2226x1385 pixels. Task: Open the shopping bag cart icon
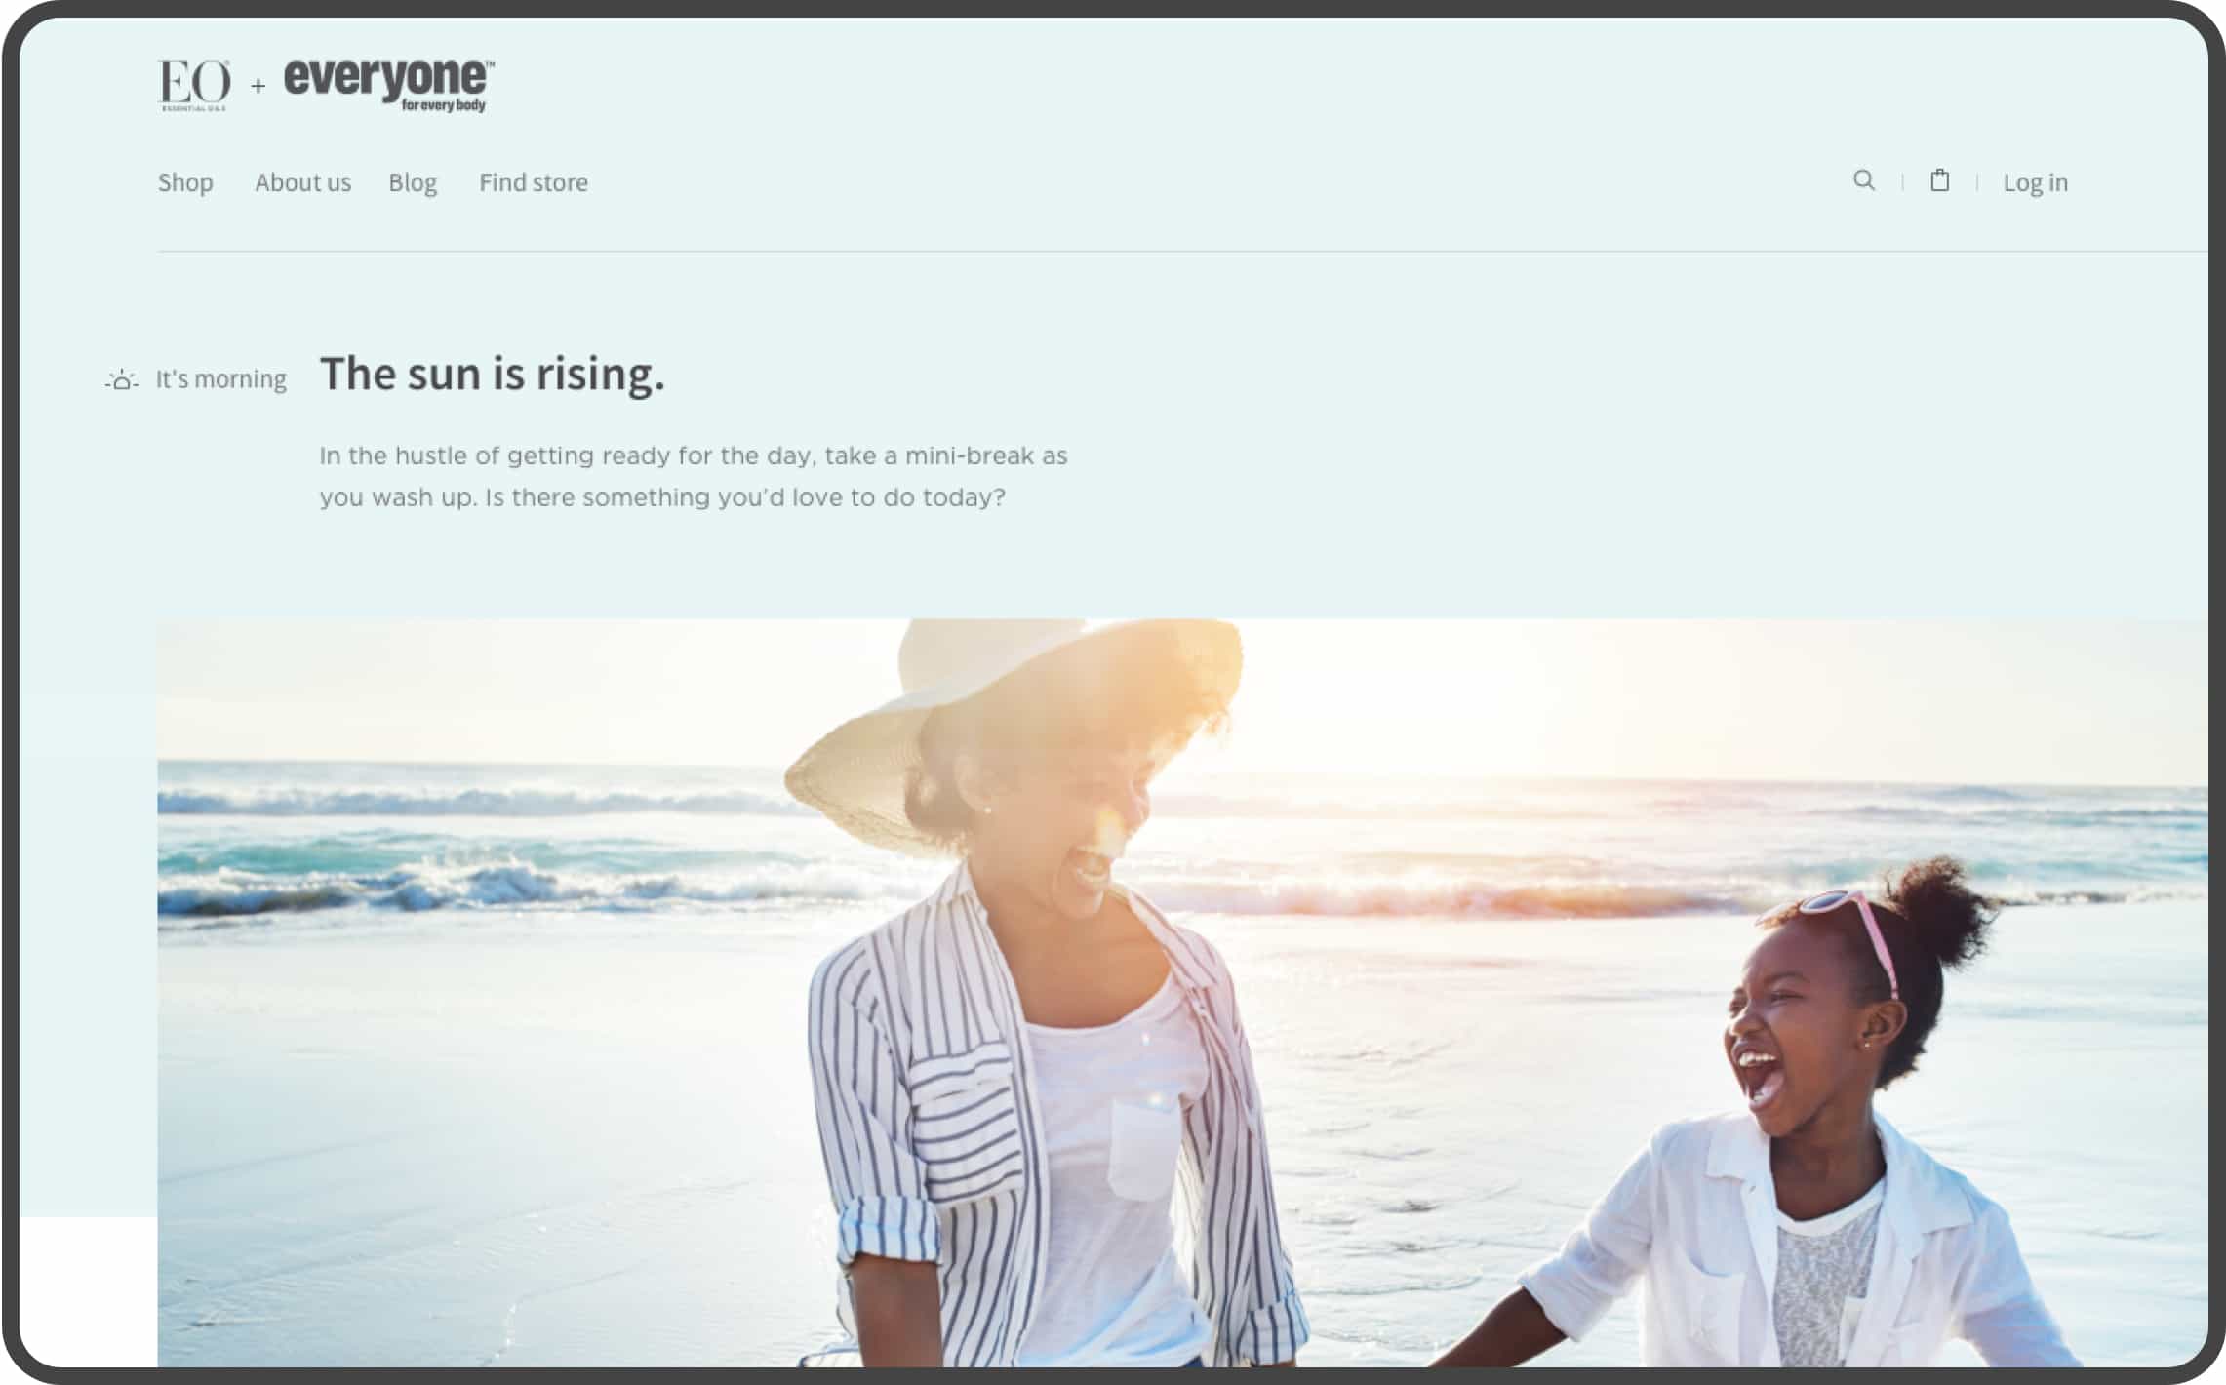[x=1940, y=180]
